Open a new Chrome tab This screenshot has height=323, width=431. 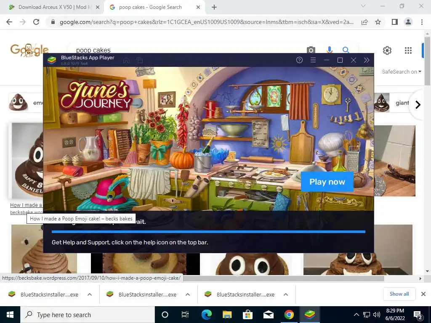(x=214, y=8)
